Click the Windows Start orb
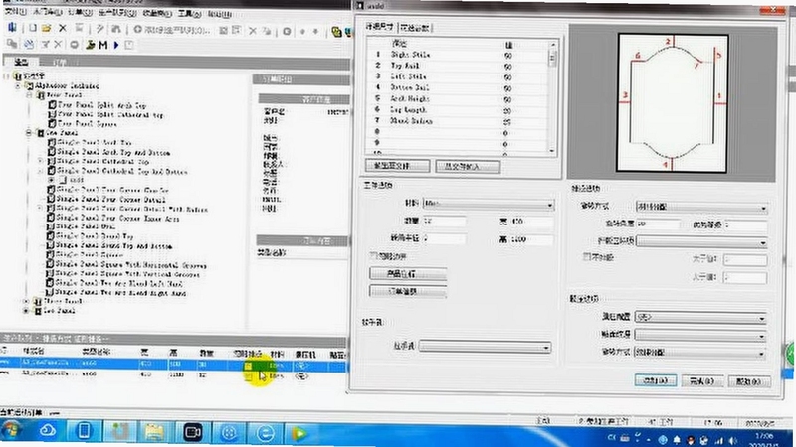 (x=13, y=432)
